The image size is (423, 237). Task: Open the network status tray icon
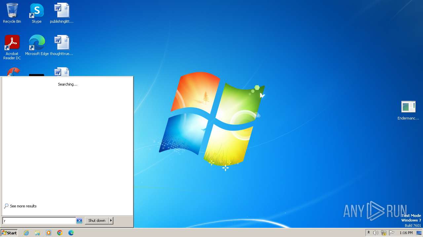coord(384,233)
